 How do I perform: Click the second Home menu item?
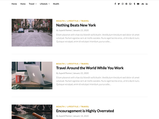tap(23, 4)
